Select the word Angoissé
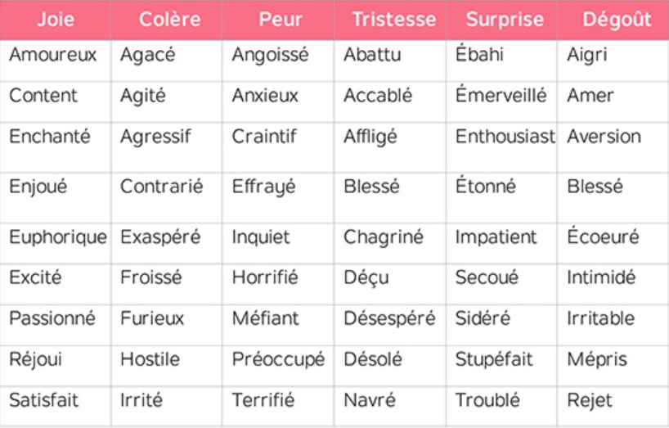 (x=270, y=56)
